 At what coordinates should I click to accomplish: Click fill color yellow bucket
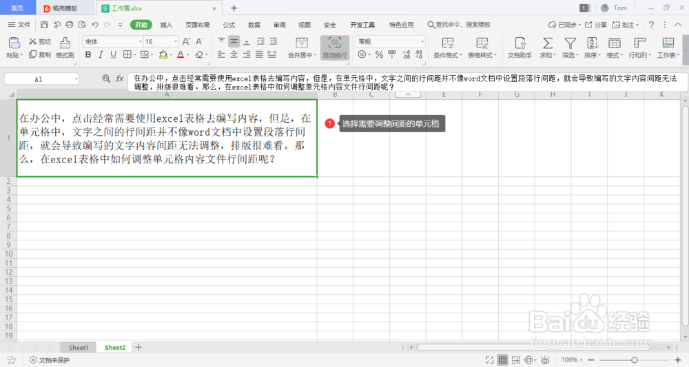[163, 54]
